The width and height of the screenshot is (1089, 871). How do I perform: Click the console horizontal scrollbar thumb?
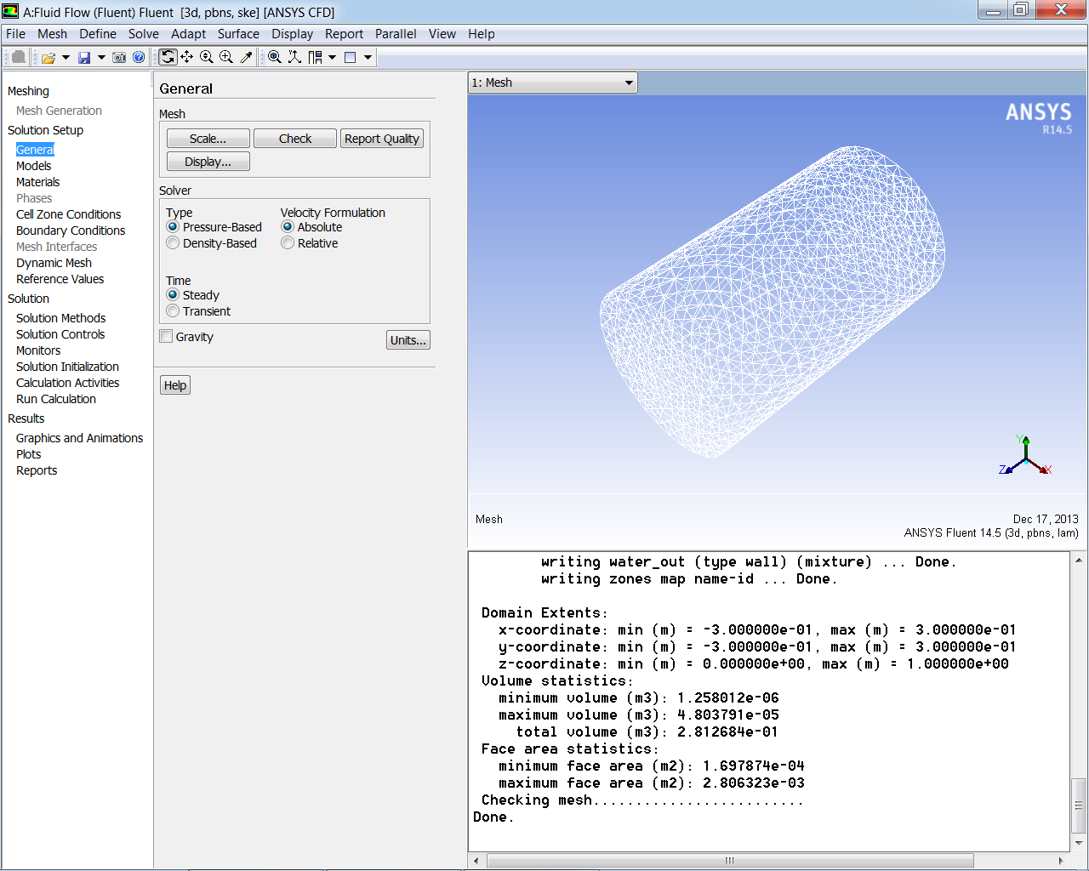pos(730,861)
